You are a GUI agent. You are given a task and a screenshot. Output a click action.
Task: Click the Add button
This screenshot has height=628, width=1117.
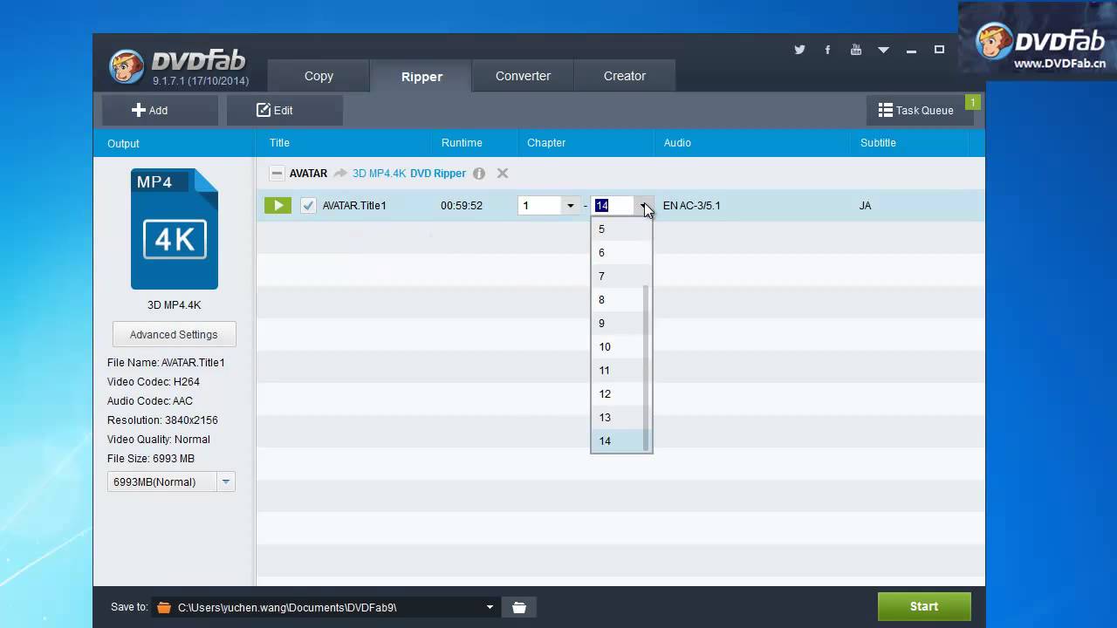[x=160, y=110]
